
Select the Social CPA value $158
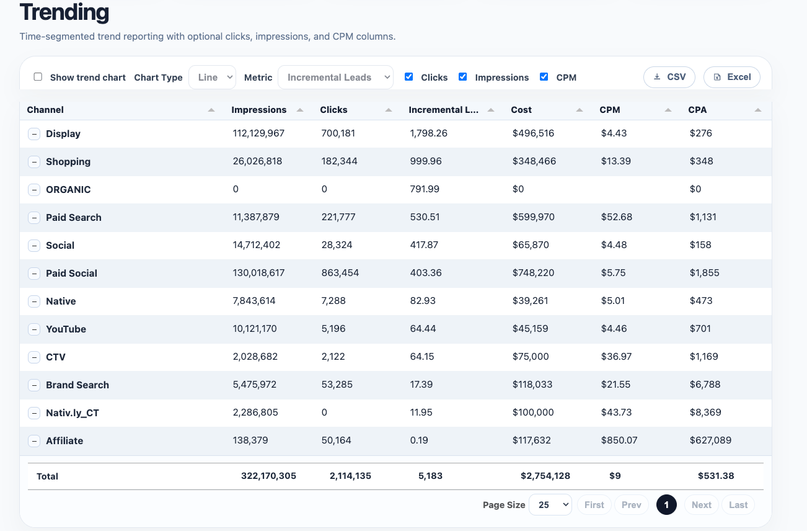[x=700, y=245]
